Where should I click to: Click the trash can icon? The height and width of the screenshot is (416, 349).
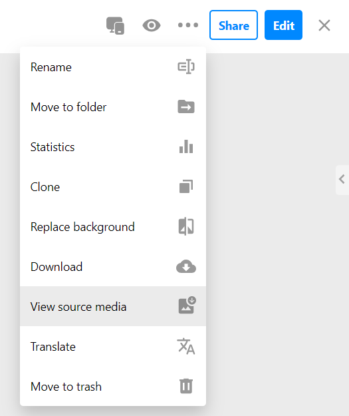click(186, 386)
